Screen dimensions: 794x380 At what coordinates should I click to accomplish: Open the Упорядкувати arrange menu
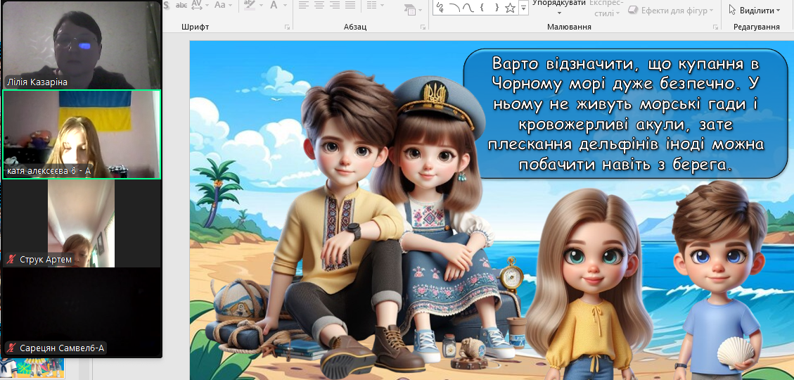559,7
